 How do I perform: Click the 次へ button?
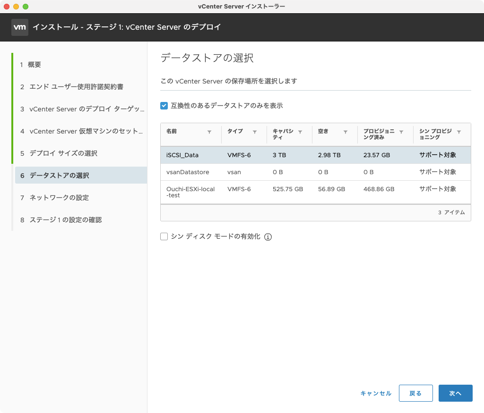(455, 393)
